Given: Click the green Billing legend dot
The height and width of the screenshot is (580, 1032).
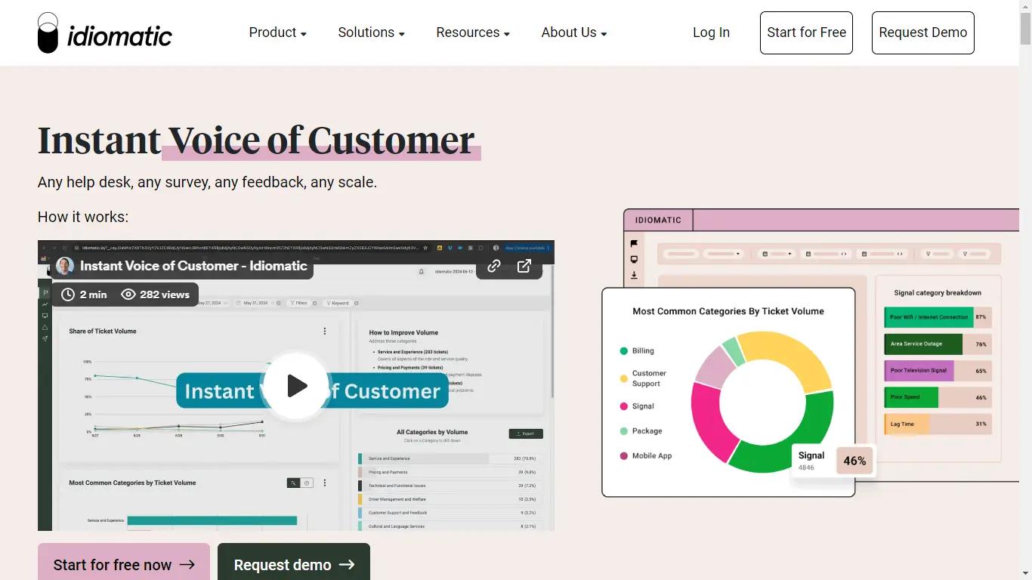Looking at the screenshot, I should (624, 351).
